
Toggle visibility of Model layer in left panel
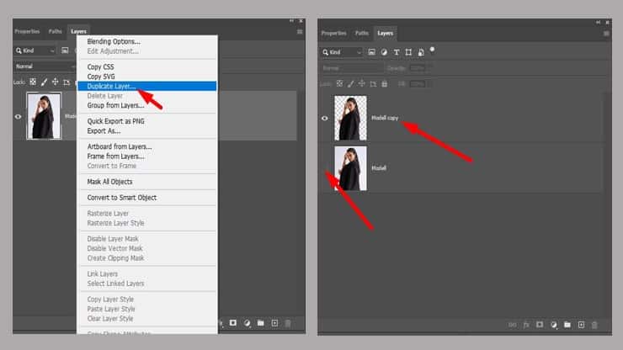tap(19, 116)
